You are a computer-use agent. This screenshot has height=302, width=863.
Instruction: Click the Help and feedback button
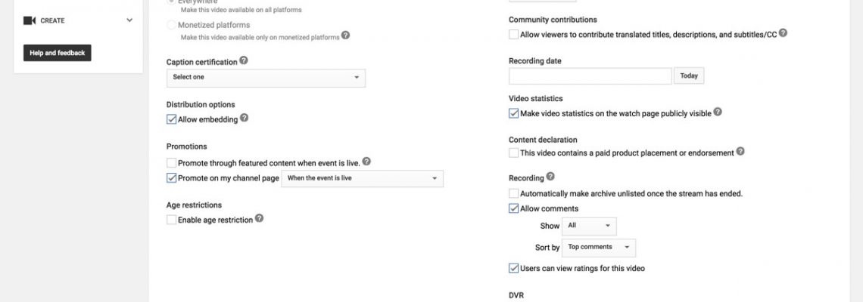(58, 53)
